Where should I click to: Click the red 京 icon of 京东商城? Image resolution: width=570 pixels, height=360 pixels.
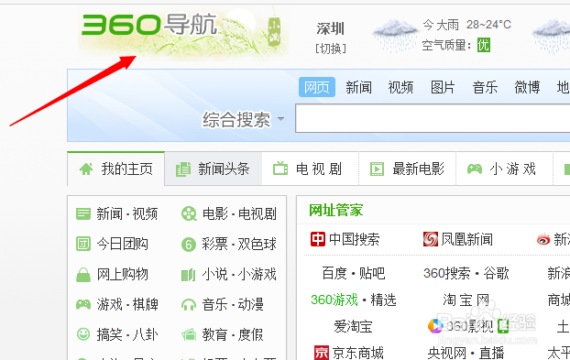pyautogui.click(x=322, y=353)
